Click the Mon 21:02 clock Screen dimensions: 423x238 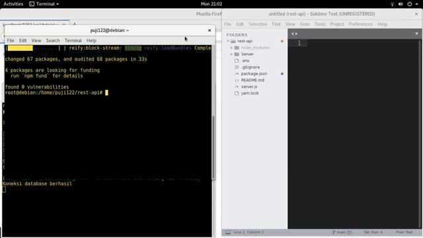(x=211, y=4)
